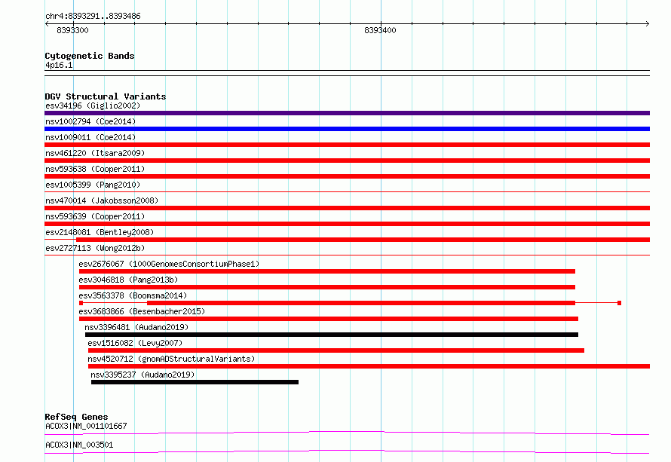Image resolution: width=671 pixels, height=462 pixels.
Task: Open esv2148081 (Bentley2008) variant label
Action: tap(100, 232)
